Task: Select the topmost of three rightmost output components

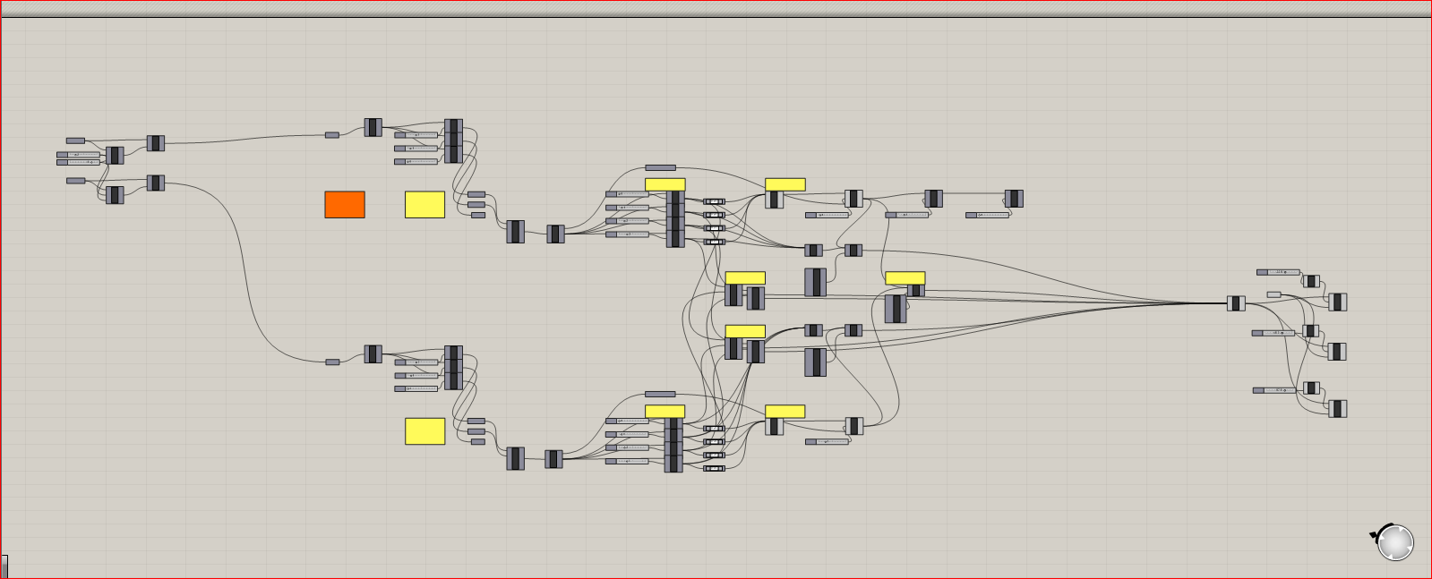Action: pyautogui.click(x=1337, y=302)
